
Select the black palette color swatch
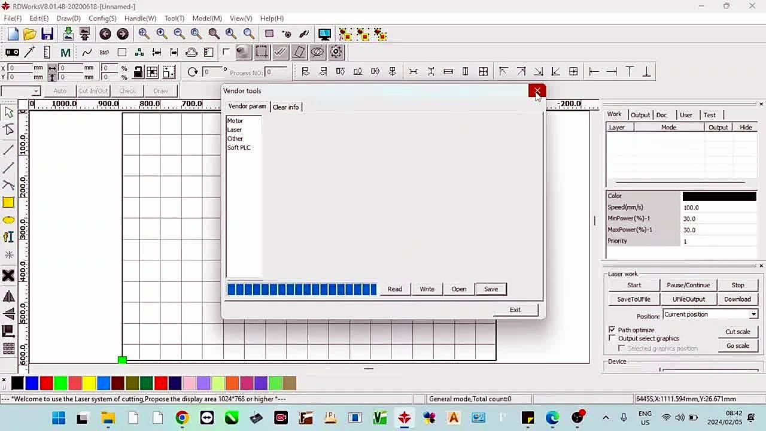point(17,383)
